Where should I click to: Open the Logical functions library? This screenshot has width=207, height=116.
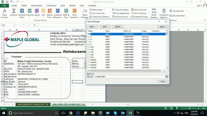37,14
